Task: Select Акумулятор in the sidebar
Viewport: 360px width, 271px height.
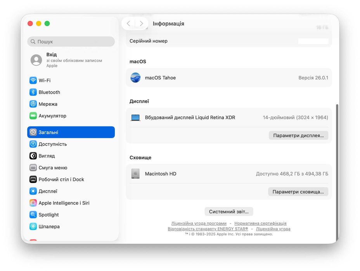Action: point(71,116)
